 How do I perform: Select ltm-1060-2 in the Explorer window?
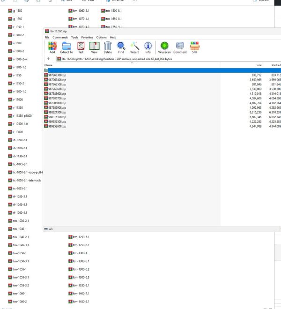[17, 301]
